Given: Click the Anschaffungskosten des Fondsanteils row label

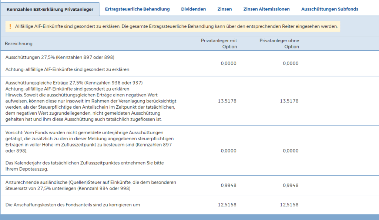Looking at the screenshot, I should 73,205.
